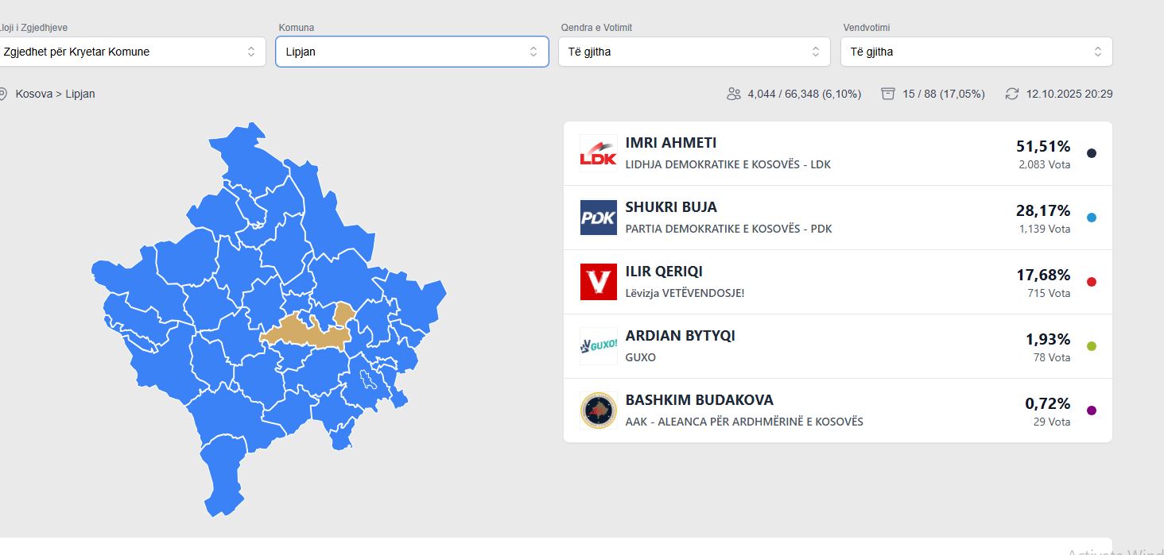The width and height of the screenshot is (1164, 555).
Task: Click the ballot box counted icon
Action: 888,94
